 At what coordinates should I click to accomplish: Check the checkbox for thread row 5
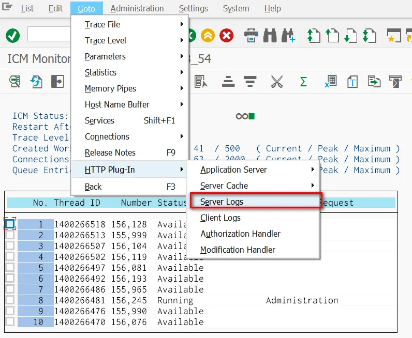coord(10,267)
